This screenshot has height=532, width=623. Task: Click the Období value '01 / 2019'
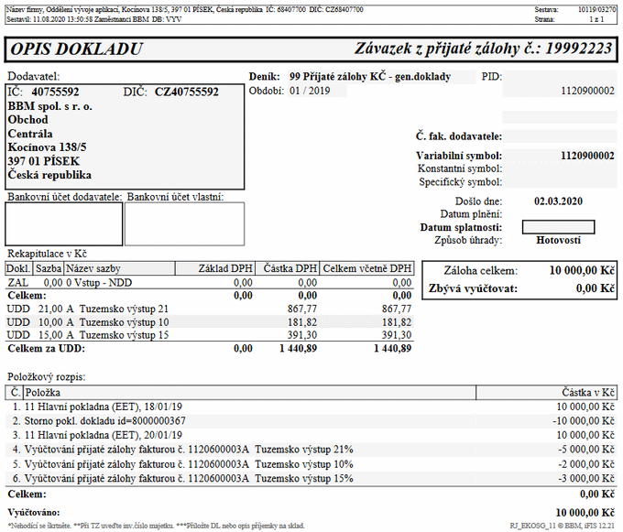coord(310,91)
